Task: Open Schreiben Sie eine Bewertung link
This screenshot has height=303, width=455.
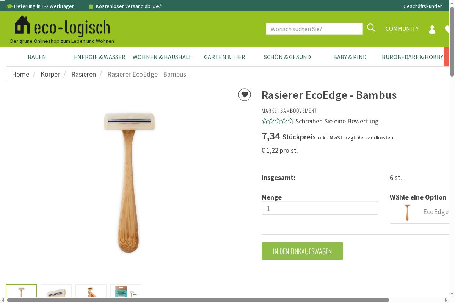Action: [337, 121]
